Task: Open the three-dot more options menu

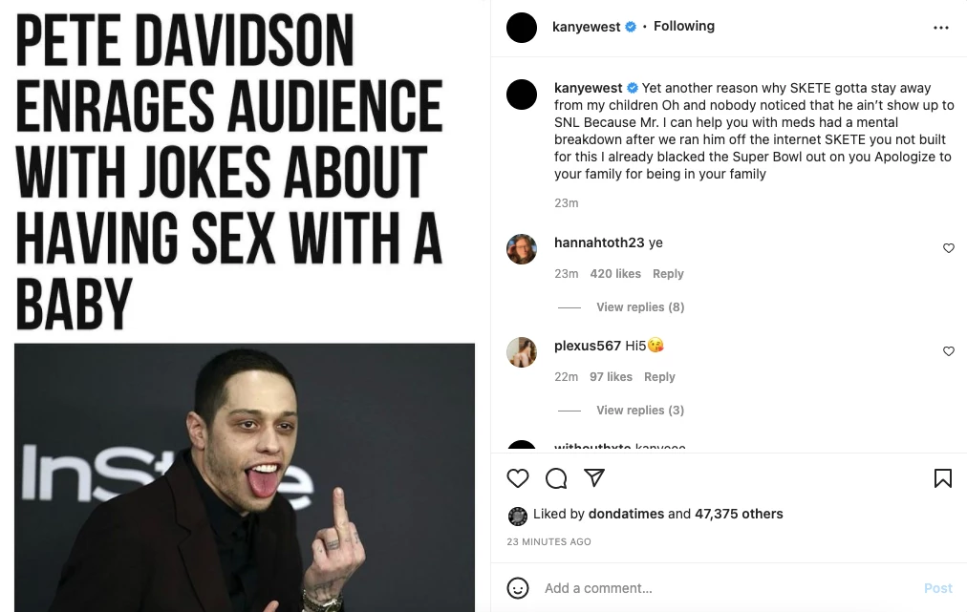Action: [x=941, y=27]
